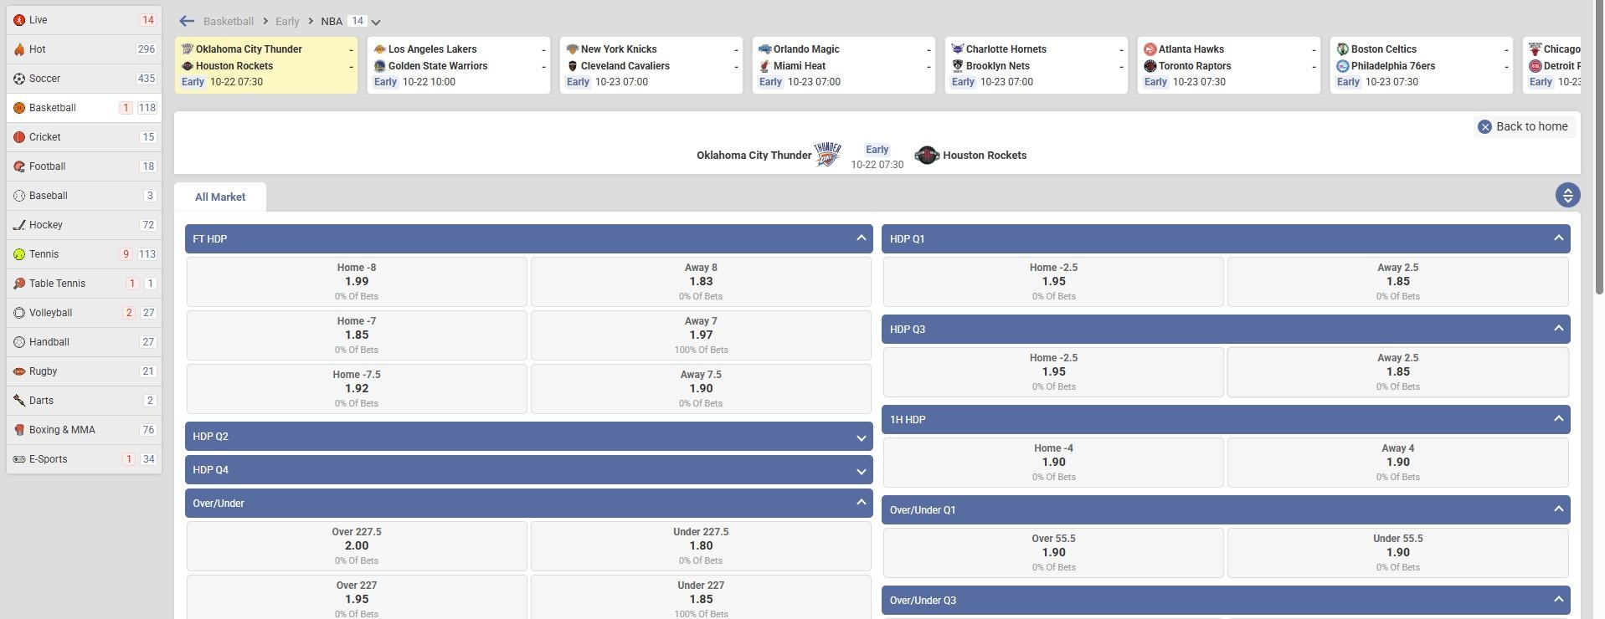
Task: Open the NBA league dropdown arrow
Action: [x=376, y=23]
